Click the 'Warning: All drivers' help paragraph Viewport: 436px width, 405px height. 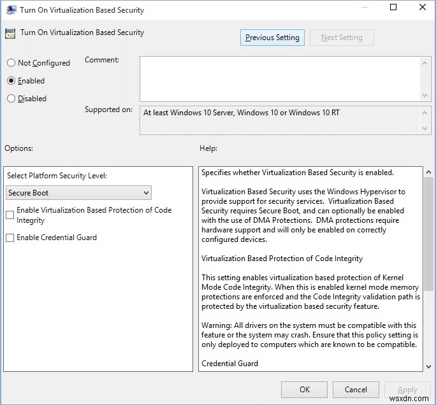pos(310,335)
